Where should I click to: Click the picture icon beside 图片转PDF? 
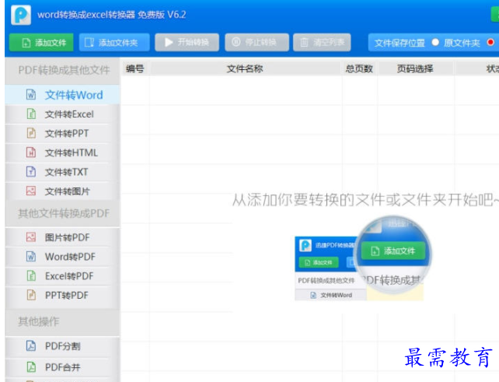tap(31, 237)
